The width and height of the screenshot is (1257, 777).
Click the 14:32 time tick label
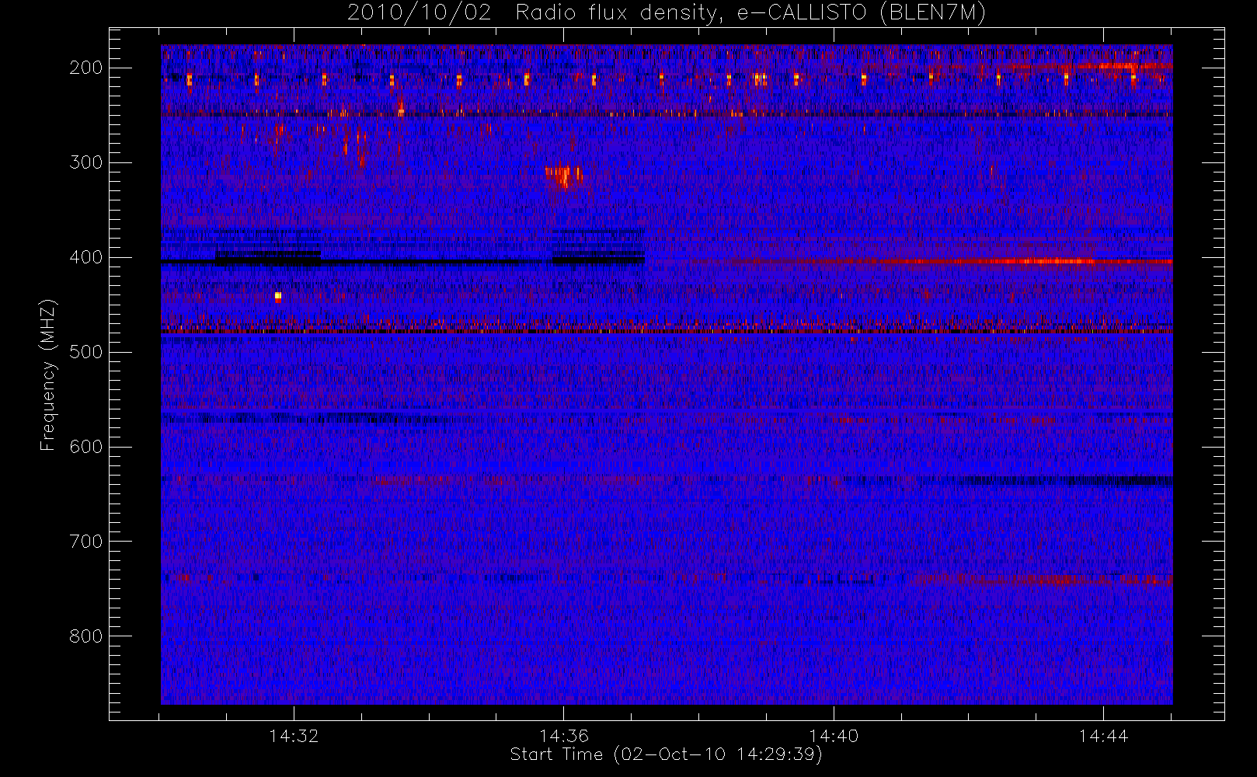click(x=294, y=736)
